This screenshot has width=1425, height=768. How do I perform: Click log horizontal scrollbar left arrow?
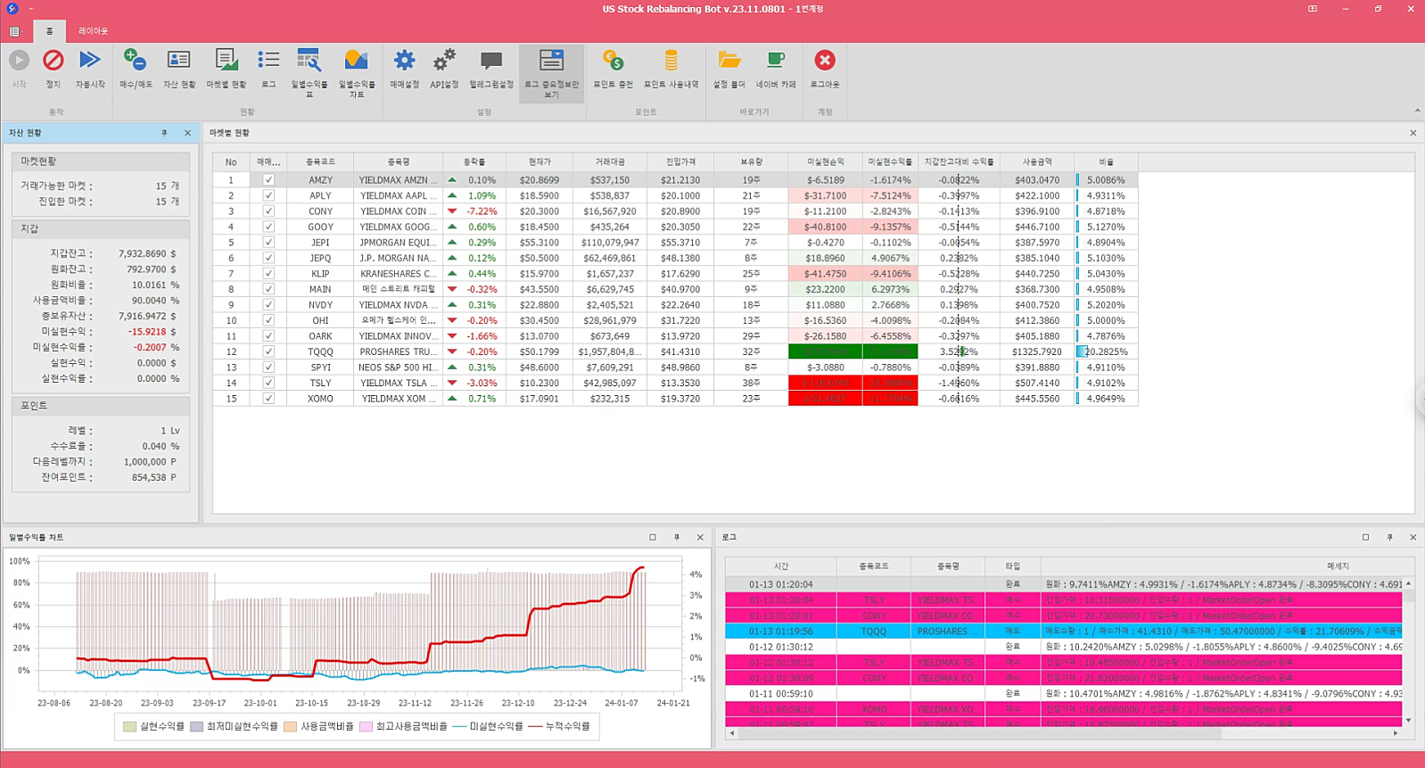click(732, 733)
